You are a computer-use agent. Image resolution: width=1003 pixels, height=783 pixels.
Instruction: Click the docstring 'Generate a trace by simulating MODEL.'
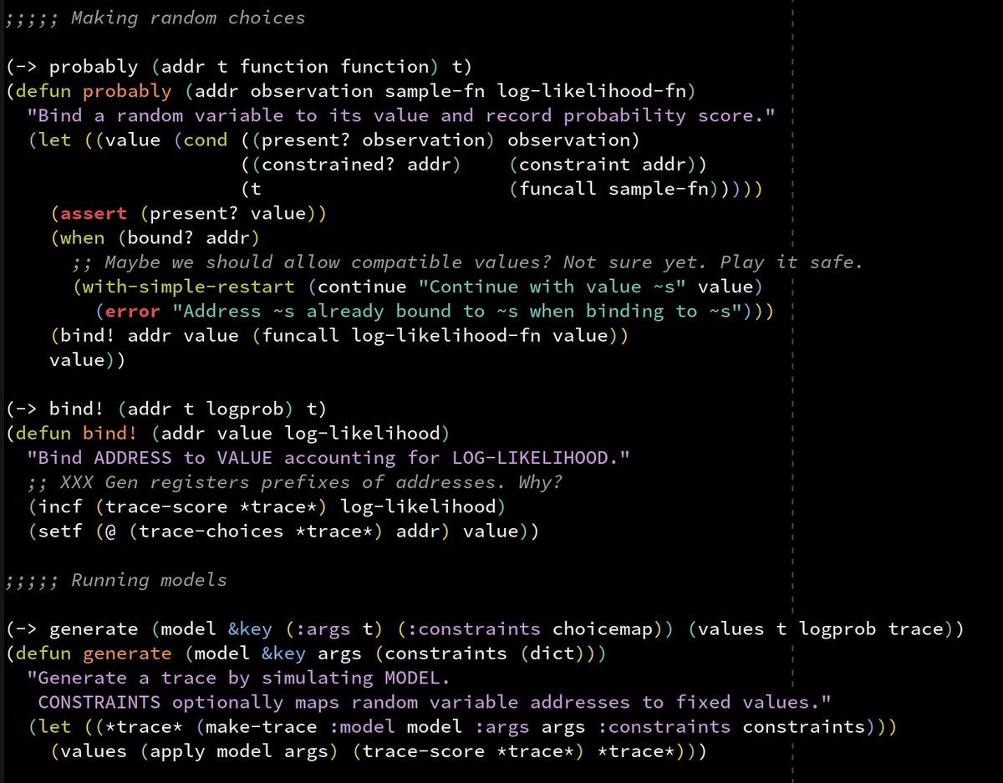coord(239,678)
